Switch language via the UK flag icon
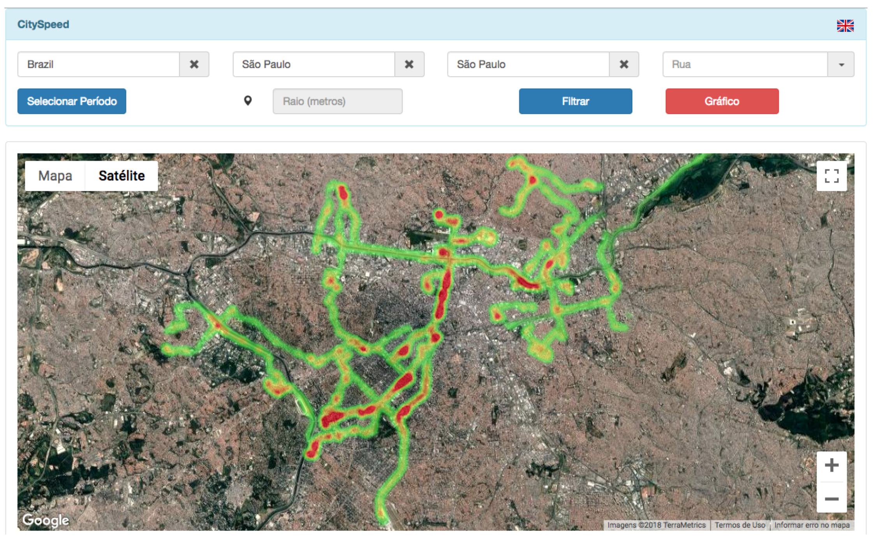875x547 pixels. click(845, 26)
